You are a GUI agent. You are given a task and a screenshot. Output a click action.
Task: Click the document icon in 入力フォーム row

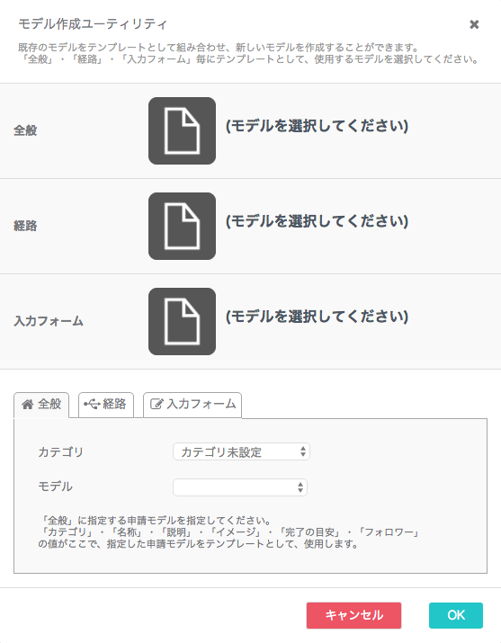pos(182,321)
